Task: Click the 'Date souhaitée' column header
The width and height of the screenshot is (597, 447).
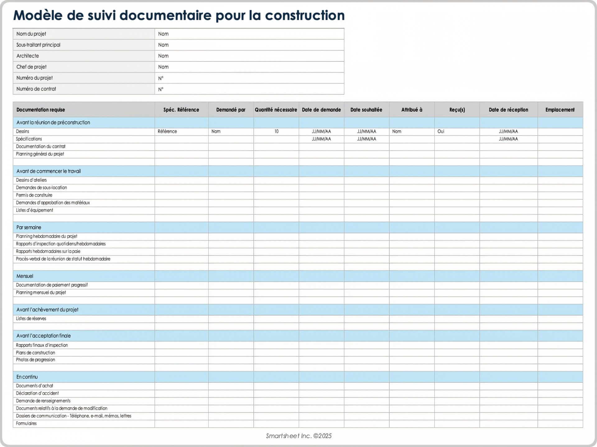Action: [x=366, y=110]
